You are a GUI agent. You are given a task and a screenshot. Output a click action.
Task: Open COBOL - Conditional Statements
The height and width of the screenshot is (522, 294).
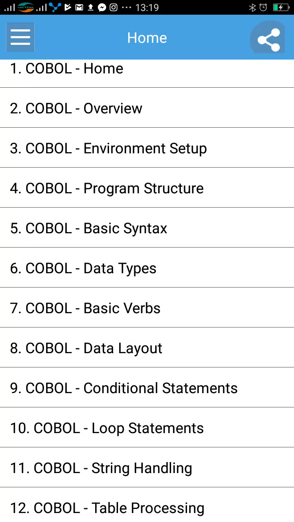147,387
